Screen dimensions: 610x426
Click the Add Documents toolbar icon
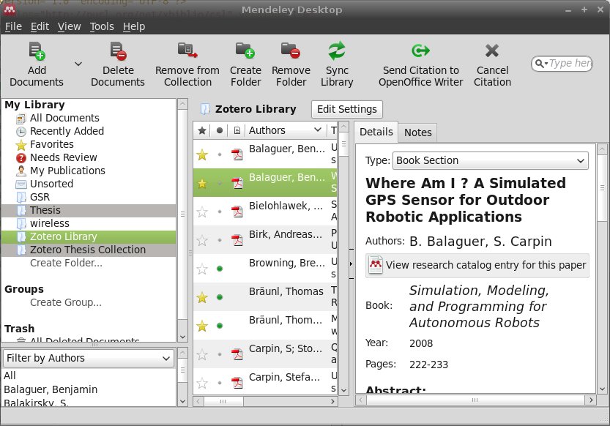pos(37,51)
